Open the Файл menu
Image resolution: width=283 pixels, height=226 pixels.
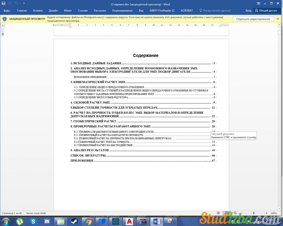[7, 10]
